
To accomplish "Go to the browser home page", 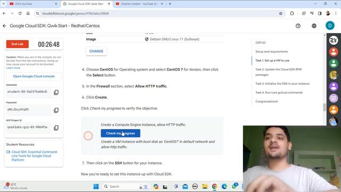I will (28, 13).
